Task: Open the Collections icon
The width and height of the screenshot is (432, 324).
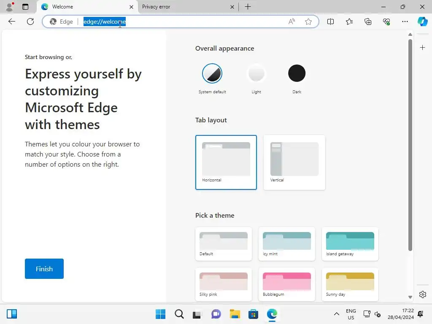Action: 368,22
